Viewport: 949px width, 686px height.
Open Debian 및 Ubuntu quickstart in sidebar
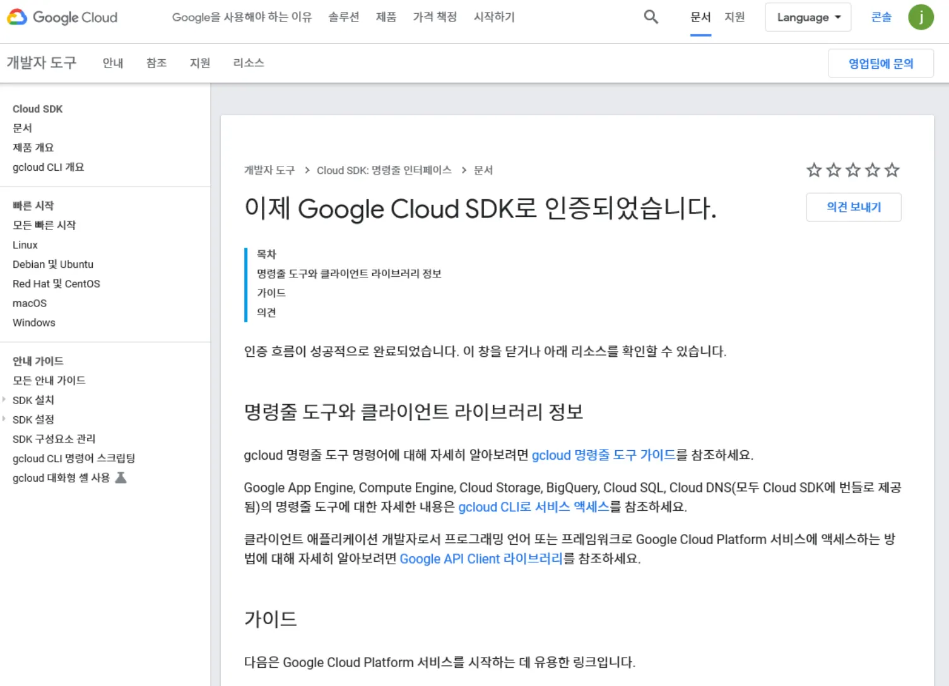click(x=53, y=264)
